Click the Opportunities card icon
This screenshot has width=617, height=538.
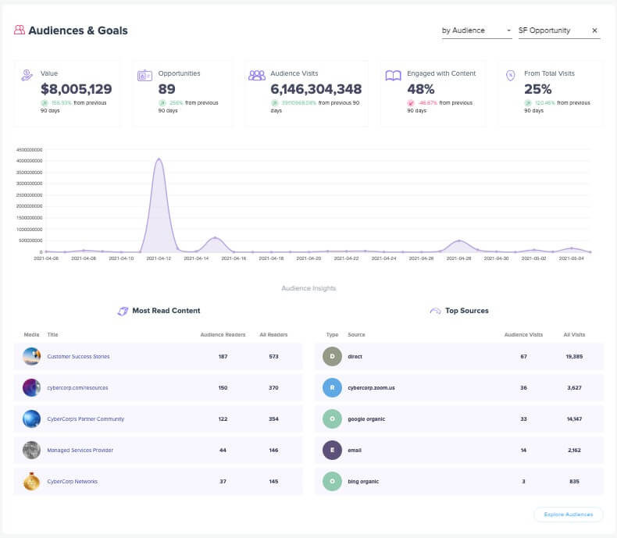click(144, 75)
